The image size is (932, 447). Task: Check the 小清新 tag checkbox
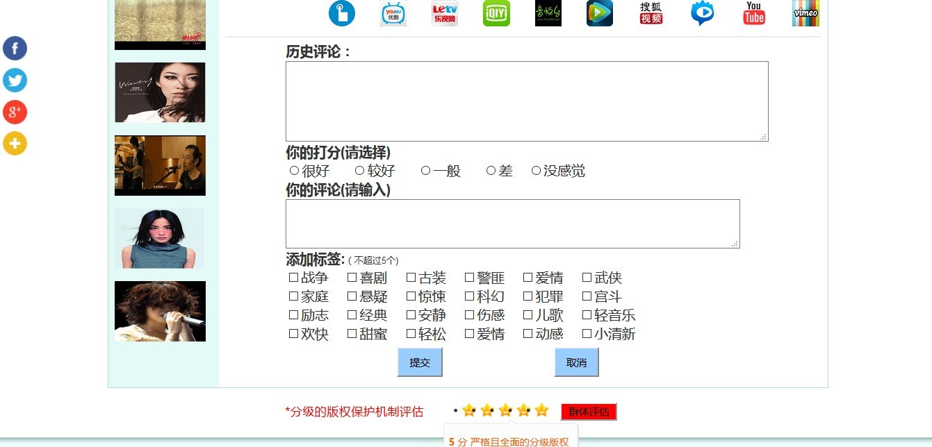[587, 334]
